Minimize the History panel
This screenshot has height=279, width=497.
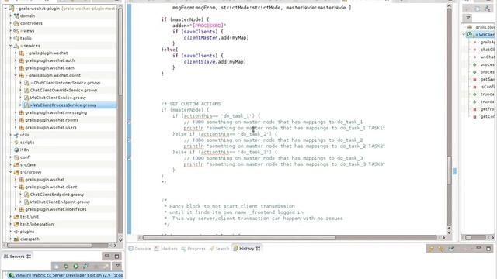[x=478, y=248]
